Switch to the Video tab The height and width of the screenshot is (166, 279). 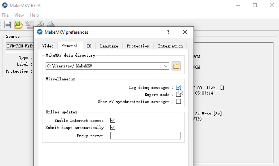coord(48,46)
